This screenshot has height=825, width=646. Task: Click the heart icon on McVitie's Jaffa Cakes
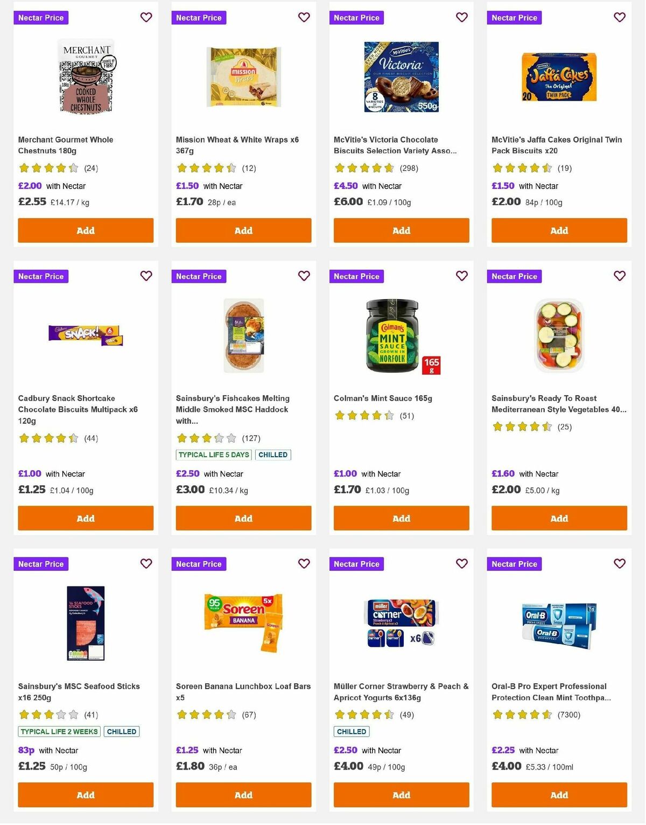tap(619, 17)
